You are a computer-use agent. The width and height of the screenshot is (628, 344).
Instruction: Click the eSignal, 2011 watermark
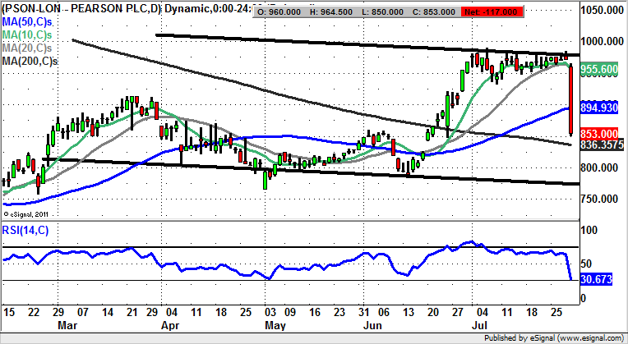coord(27,213)
